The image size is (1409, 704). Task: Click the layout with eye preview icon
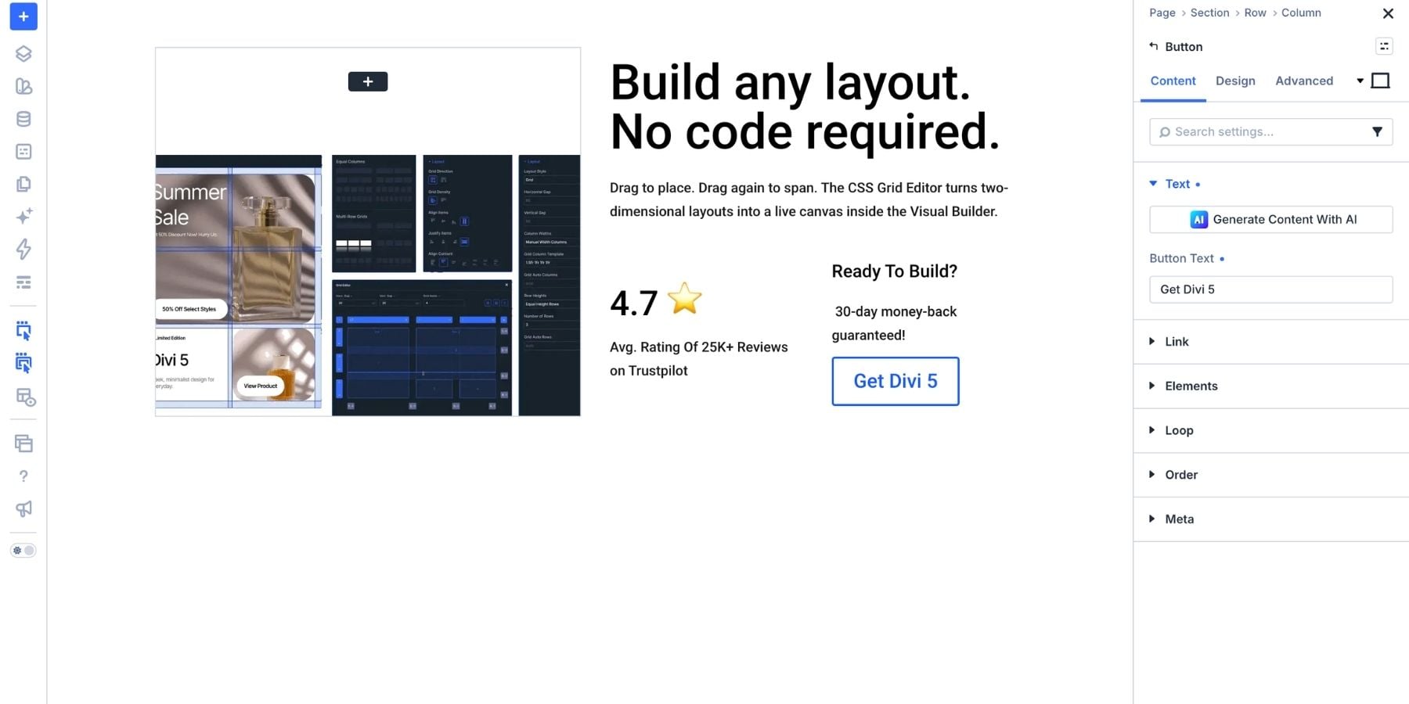(25, 397)
